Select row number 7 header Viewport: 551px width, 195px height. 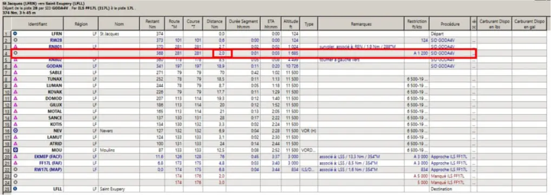6,72
